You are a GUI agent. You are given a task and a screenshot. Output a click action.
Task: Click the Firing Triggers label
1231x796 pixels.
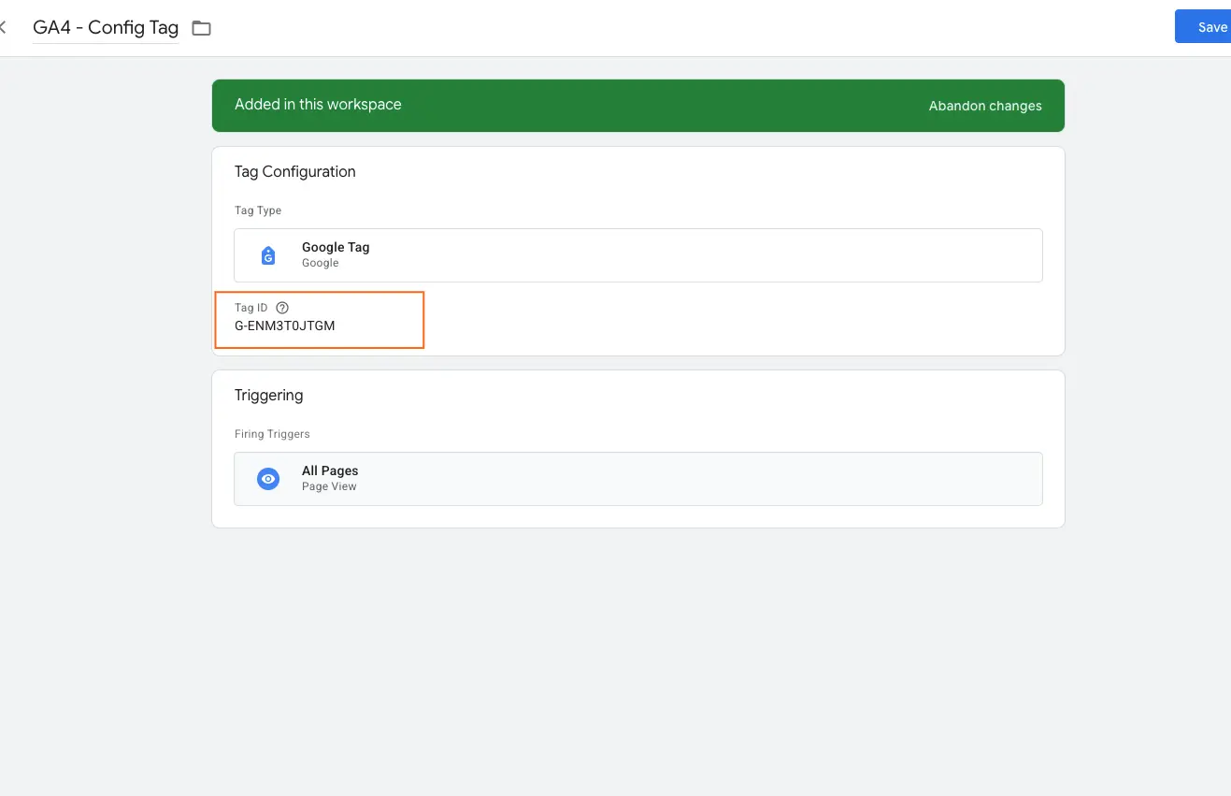pos(272,434)
